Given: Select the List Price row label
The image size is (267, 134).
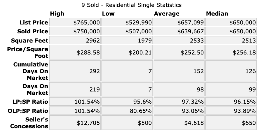Looking at the screenshot, I should click(x=34, y=23).
